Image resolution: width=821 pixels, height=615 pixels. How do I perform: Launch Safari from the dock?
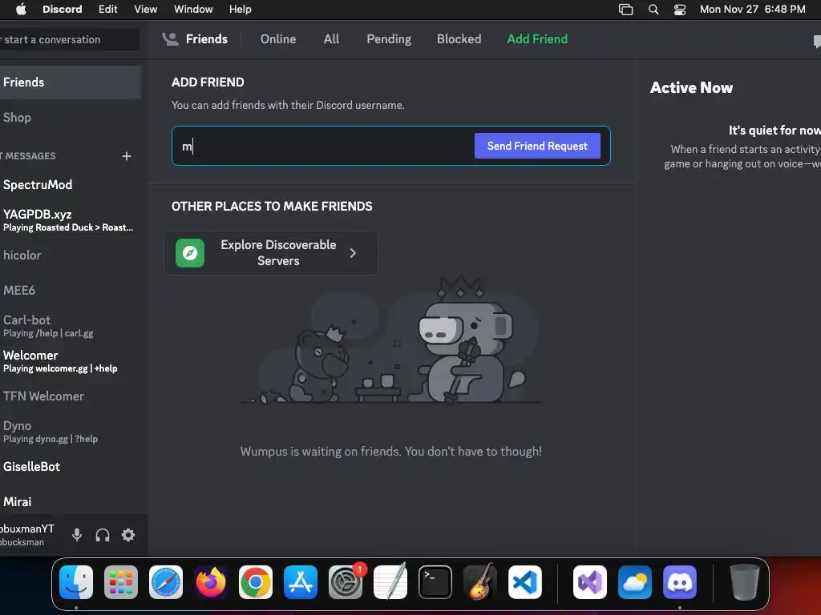click(166, 582)
